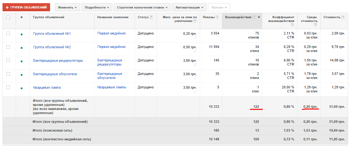The height and width of the screenshot is (146, 351).
Task: Click the help icon next to Статус
Action: coord(151,17)
